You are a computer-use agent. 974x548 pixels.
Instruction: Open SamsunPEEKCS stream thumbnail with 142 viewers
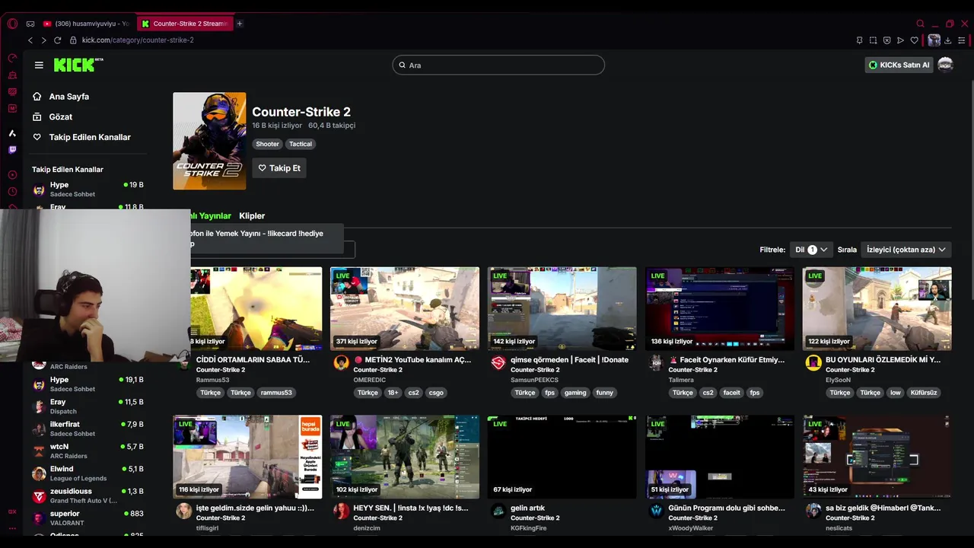click(562, 308)
